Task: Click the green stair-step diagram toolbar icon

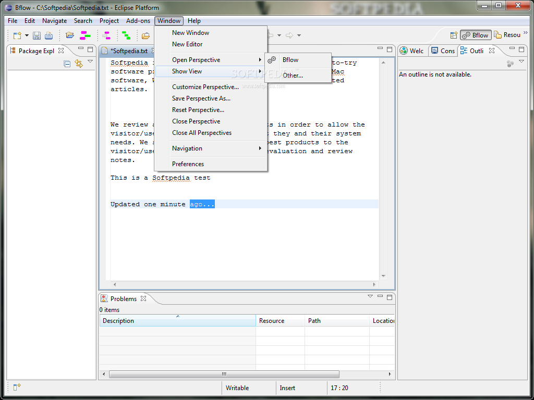Action: click(126, 35)
